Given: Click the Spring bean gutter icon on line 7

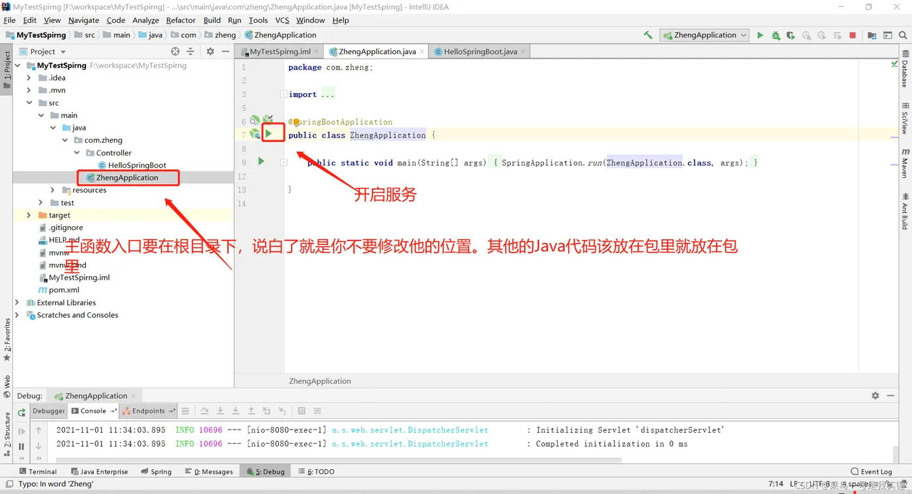Looking at the screenshot, I should pyautogui.click(x=255, y=134).
